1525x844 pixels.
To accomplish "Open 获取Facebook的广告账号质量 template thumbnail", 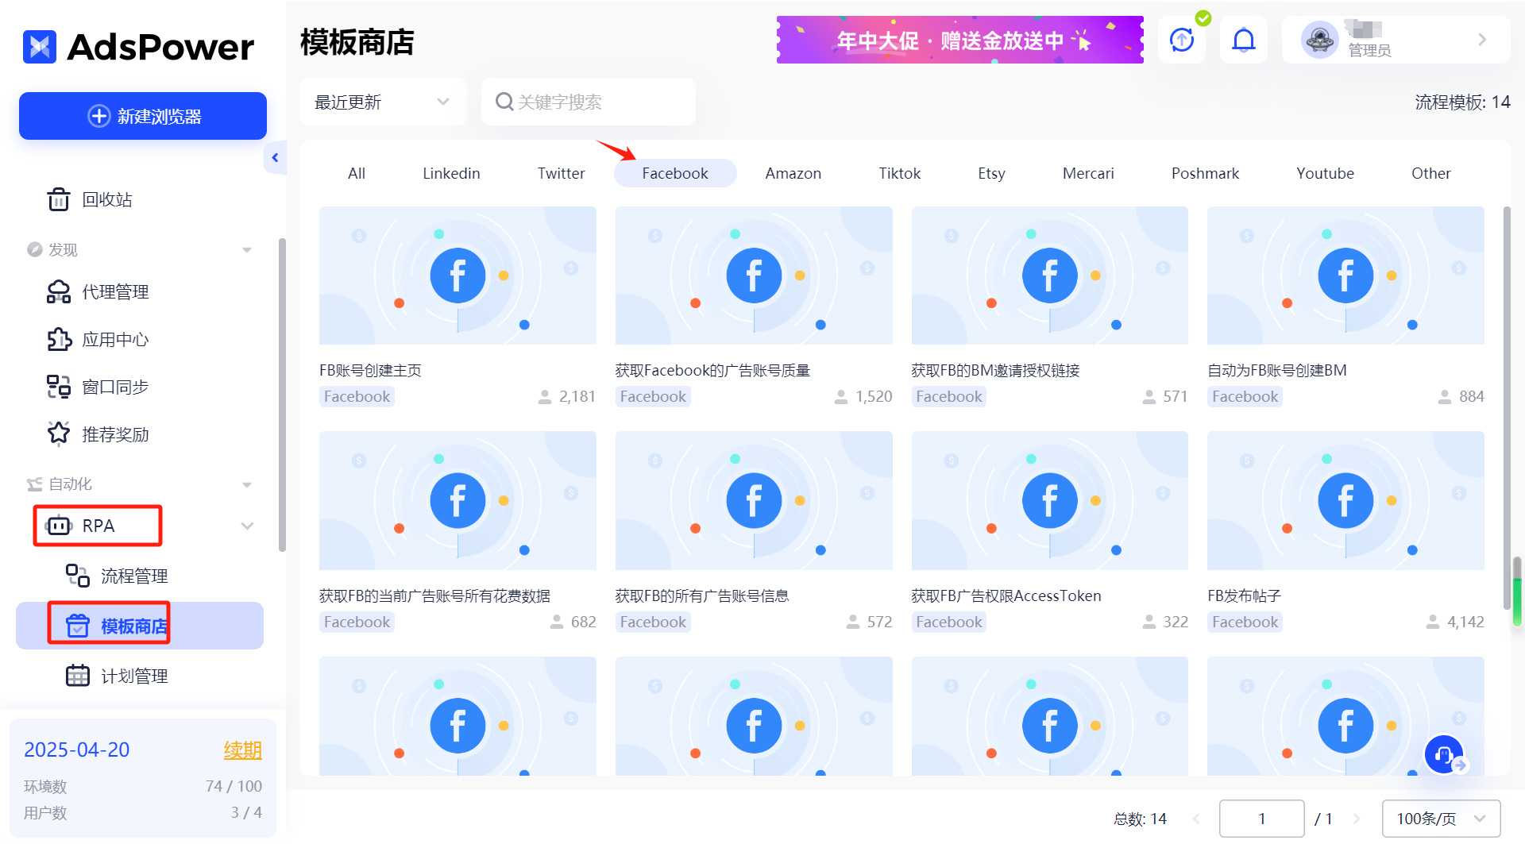I will click(754, 276).
